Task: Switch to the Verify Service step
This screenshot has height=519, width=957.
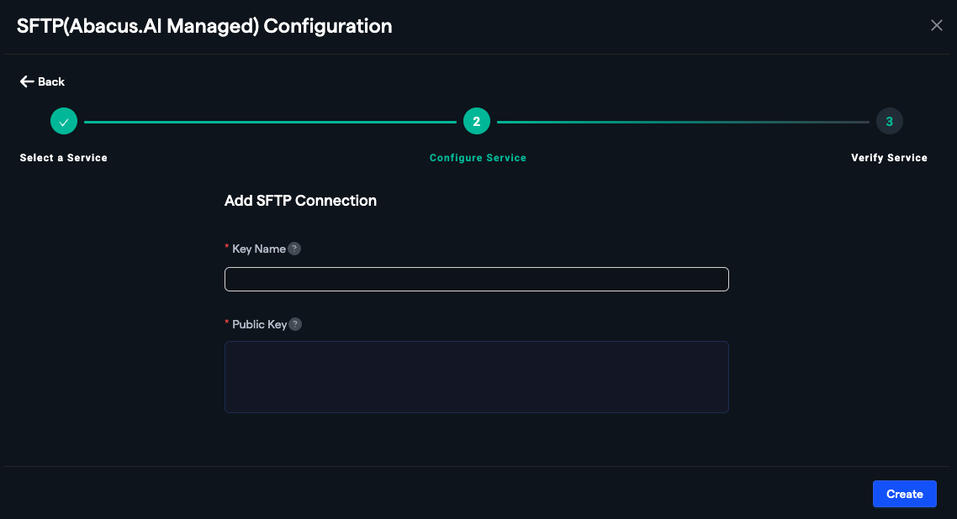Action: [x=889, y=157]
